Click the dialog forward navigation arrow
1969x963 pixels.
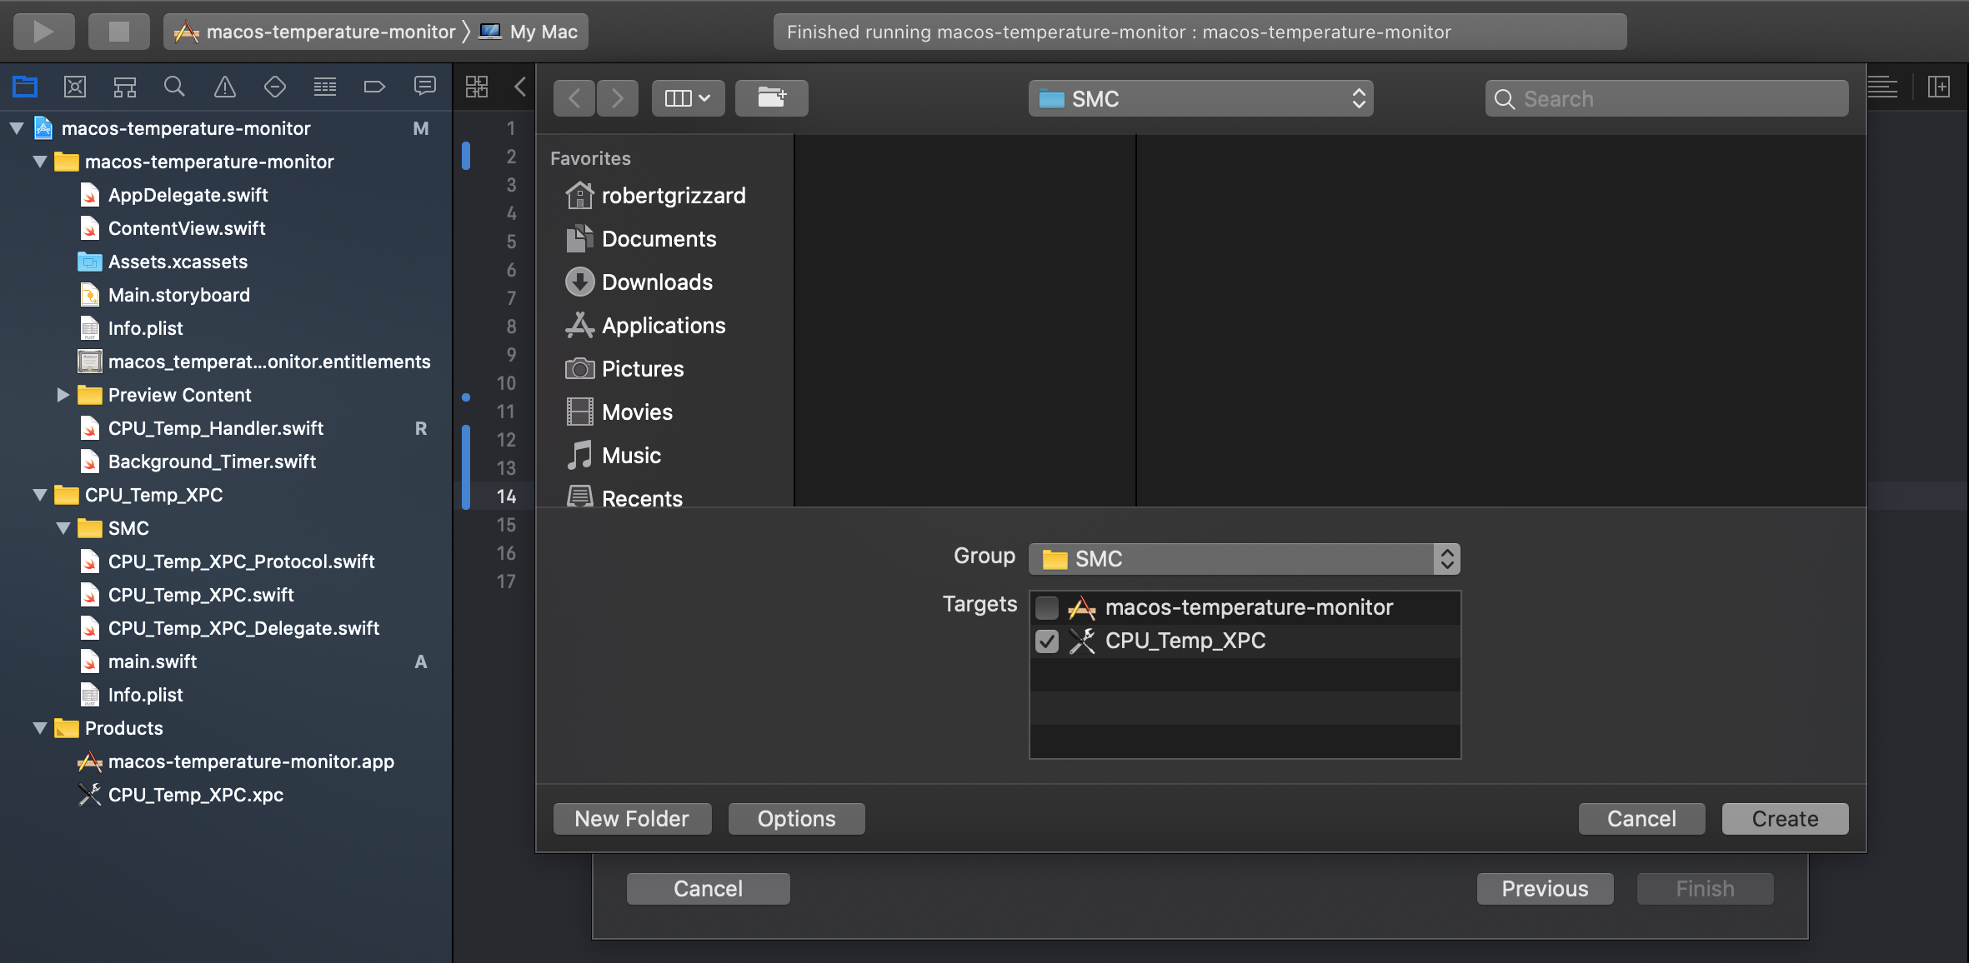point(618,98)
